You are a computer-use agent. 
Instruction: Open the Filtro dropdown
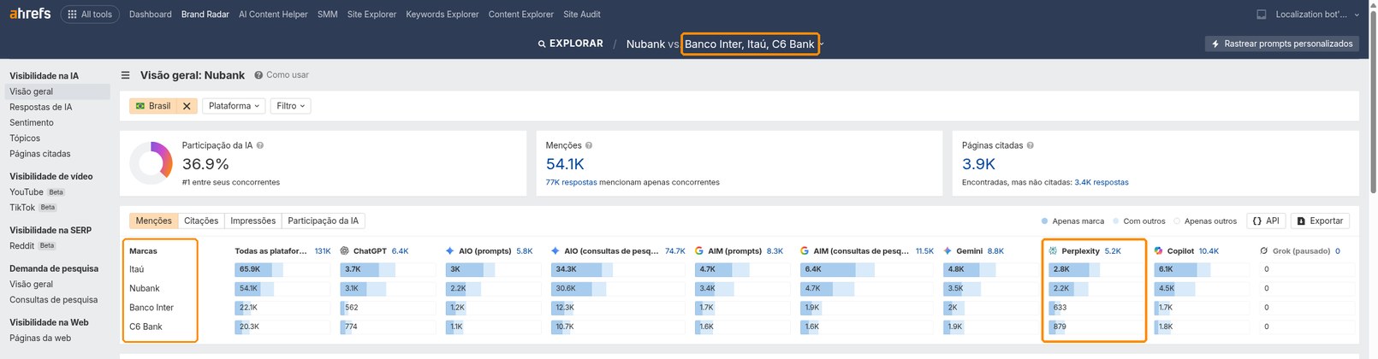click(291, 106)
